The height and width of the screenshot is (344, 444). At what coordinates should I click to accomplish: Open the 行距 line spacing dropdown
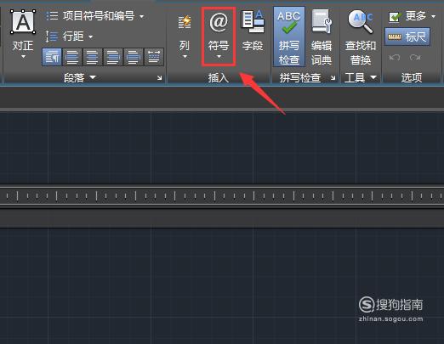(x=70, y=37)
